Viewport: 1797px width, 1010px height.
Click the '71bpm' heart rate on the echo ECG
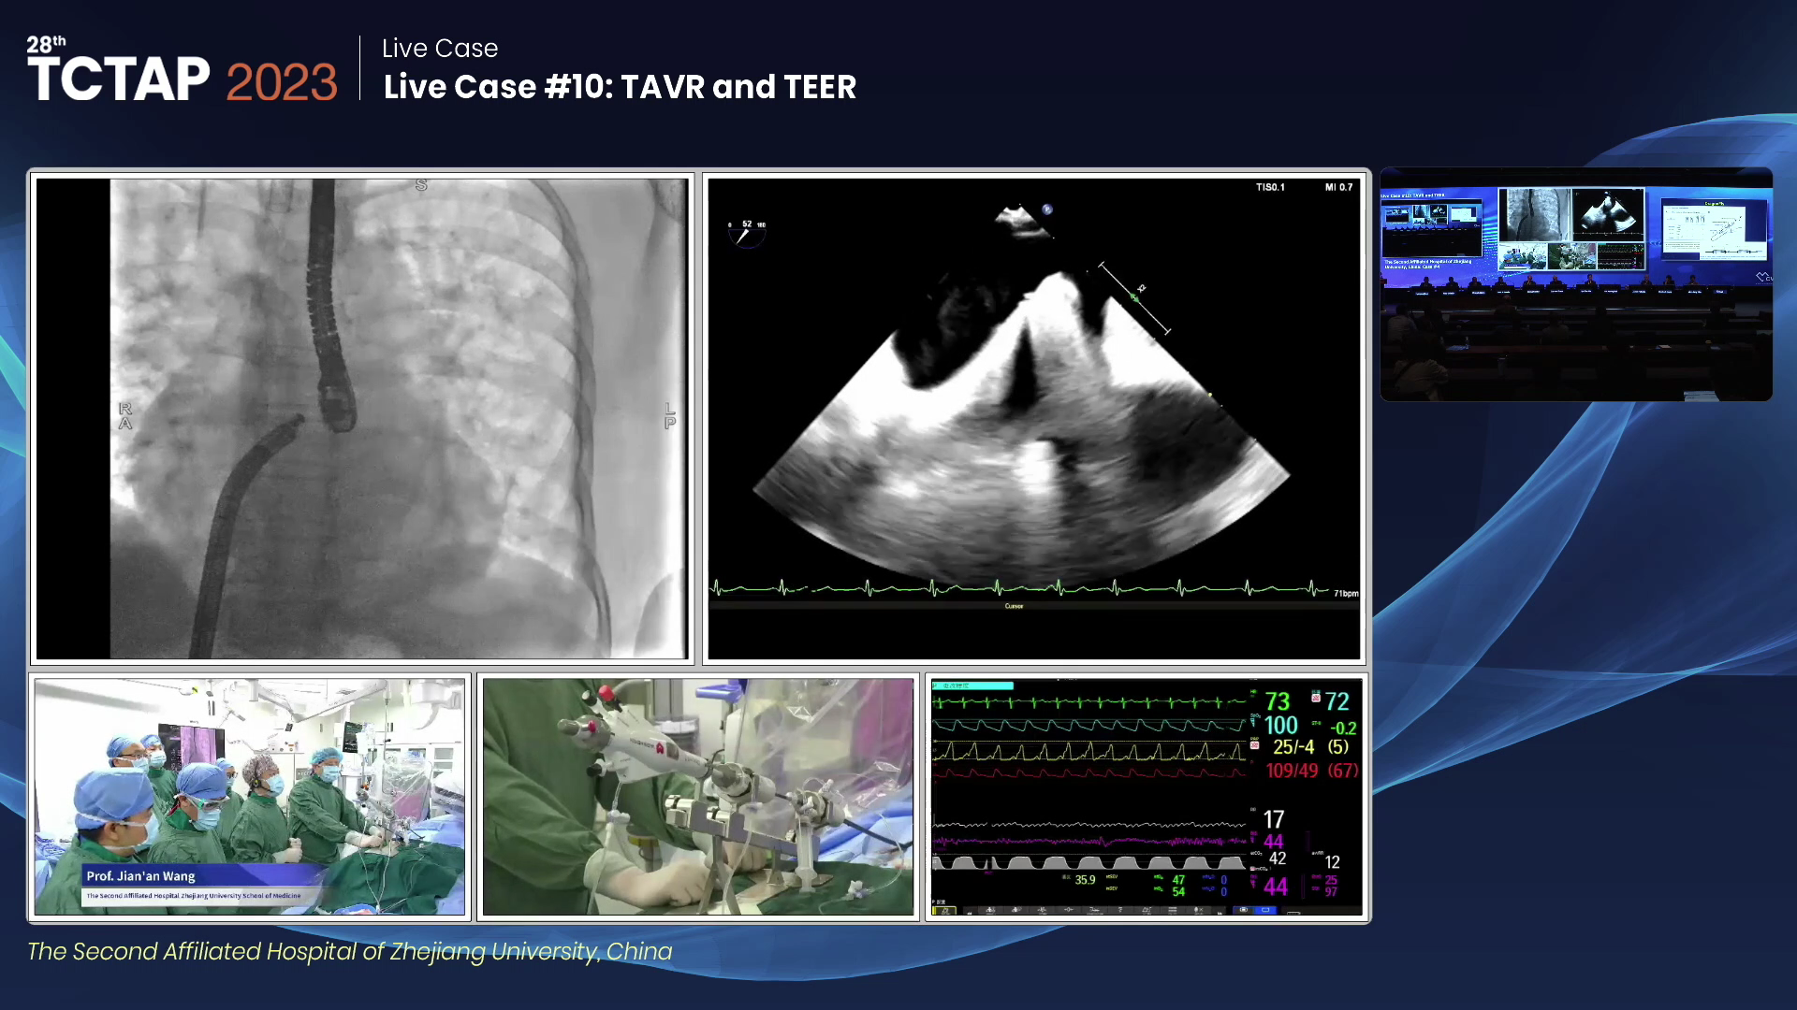pyautogui.click(x=1346, y=593)
